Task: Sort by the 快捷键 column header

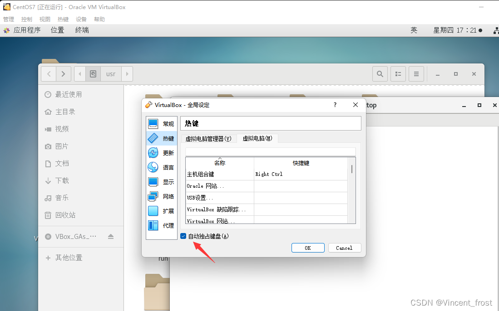Action: pyautogui.click(x=301, y=163)
